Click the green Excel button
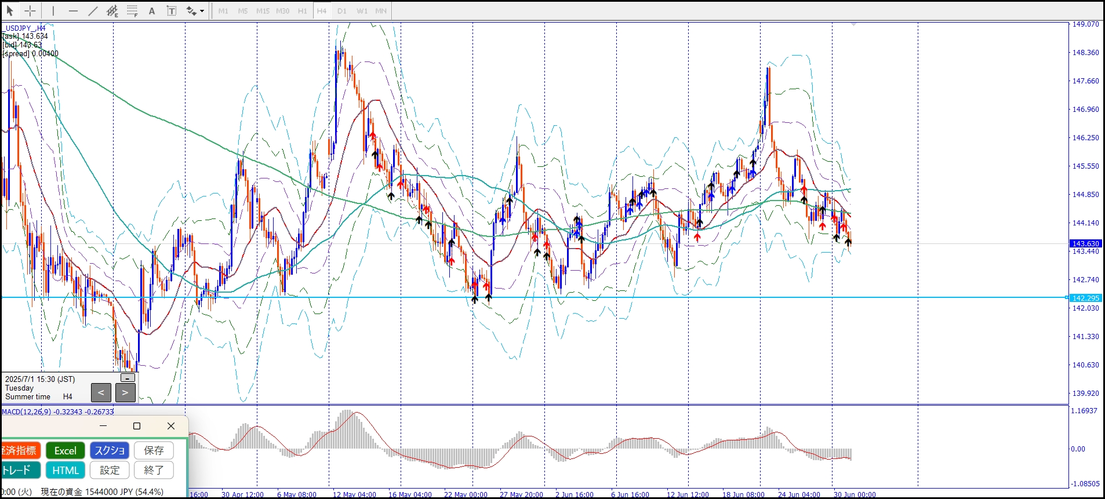Image resolution: width=1105 pixels, height=499 pixels. click(66, 450)
